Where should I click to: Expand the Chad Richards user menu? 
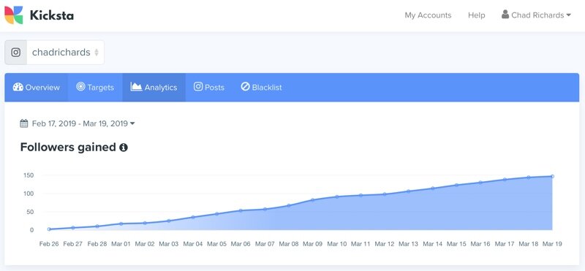tap(537, 15)
